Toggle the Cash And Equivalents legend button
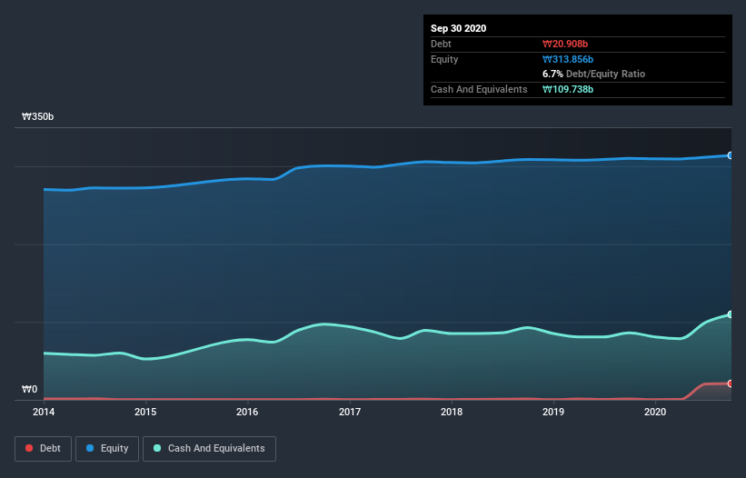Viewport: 746px width, 478px height. (x=209, y=449)
